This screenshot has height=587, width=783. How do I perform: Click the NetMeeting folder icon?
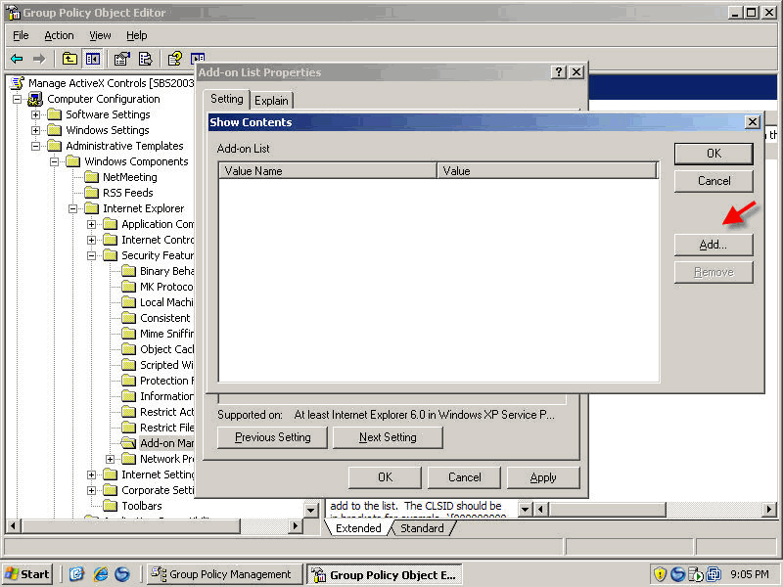pos(91,177)
